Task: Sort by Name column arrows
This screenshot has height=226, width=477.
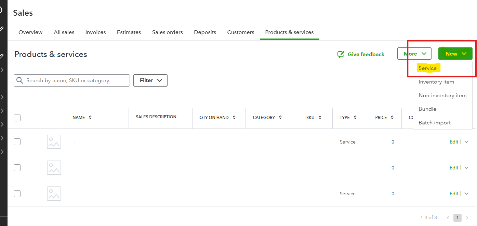Action: click(90, 117)
